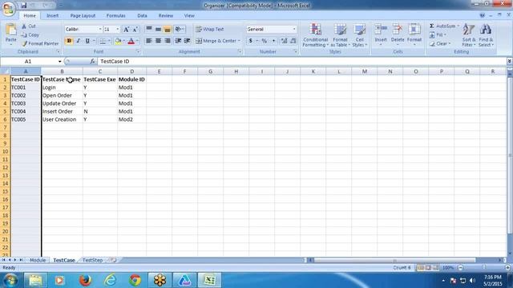Click the formula bar input
The width and height of the screenshot is (513, 288).
[x=301, y=62]
